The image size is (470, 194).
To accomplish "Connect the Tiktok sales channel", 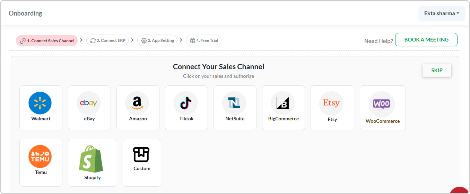I will pos(185,103).
